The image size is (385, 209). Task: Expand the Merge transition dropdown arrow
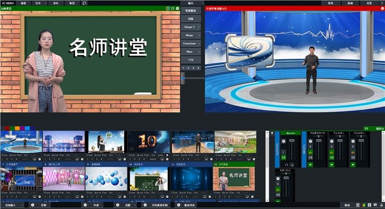199,35
